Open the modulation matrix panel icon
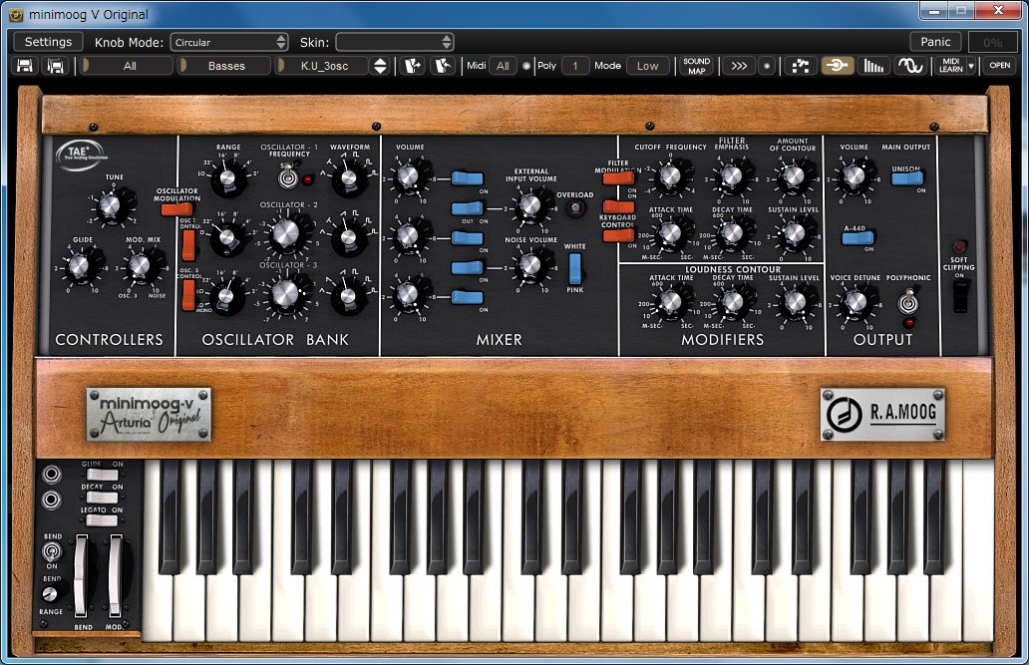 point(801,66)
